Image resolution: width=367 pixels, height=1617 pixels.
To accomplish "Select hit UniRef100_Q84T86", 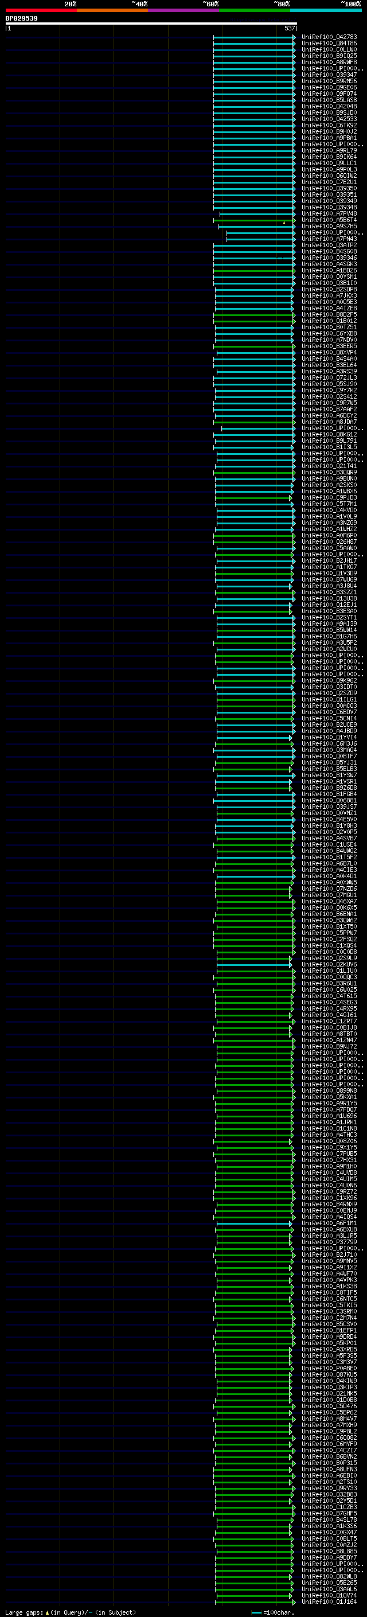I will [329, 44].
